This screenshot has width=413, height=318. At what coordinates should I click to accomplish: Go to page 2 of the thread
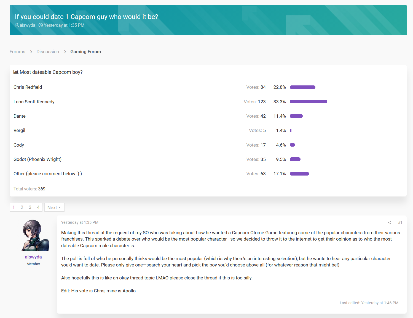22,207
